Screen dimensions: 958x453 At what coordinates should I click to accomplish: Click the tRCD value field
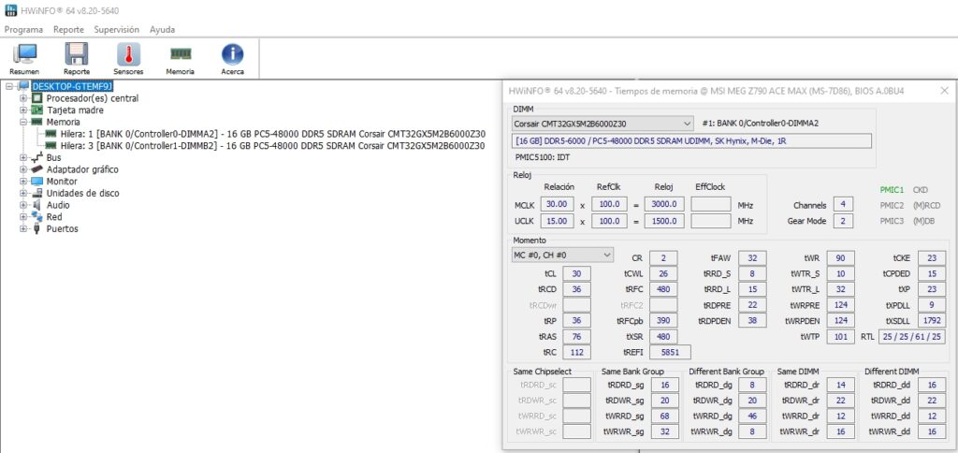point(576,289)
